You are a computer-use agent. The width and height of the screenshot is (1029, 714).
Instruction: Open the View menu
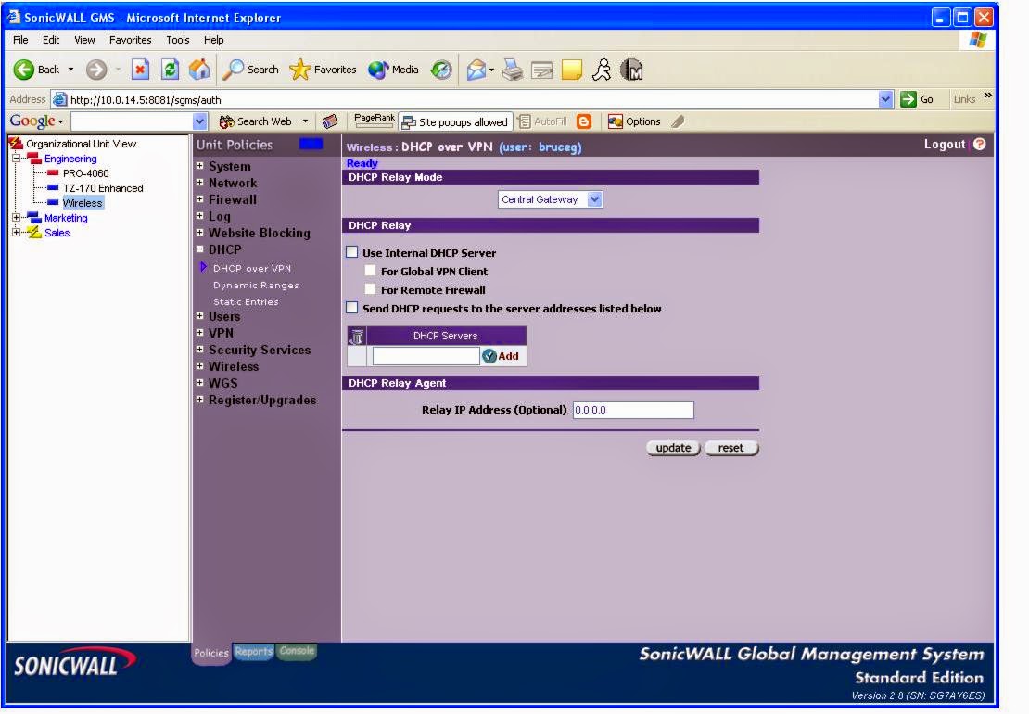pos(84,40)
